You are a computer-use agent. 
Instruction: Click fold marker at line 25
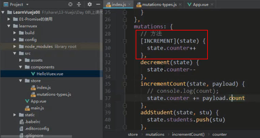[x=125, y=12]
